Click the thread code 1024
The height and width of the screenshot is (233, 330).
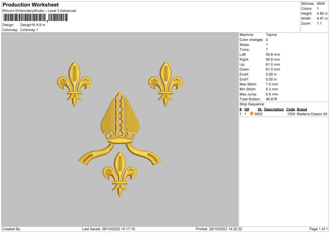point(291,114)
